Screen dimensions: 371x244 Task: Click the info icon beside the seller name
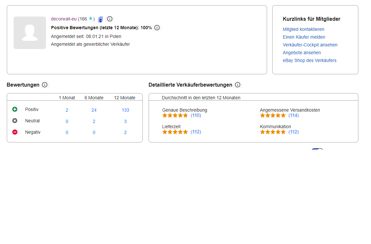pos(110,19)
